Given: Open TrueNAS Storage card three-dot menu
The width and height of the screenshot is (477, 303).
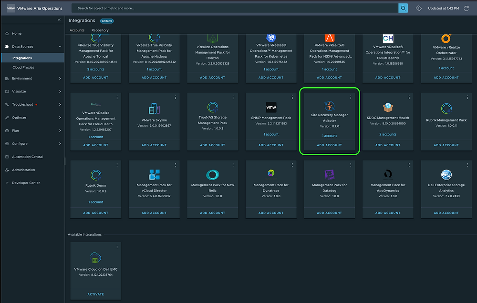Looking at the screenshot, I should tap(234, 97).
